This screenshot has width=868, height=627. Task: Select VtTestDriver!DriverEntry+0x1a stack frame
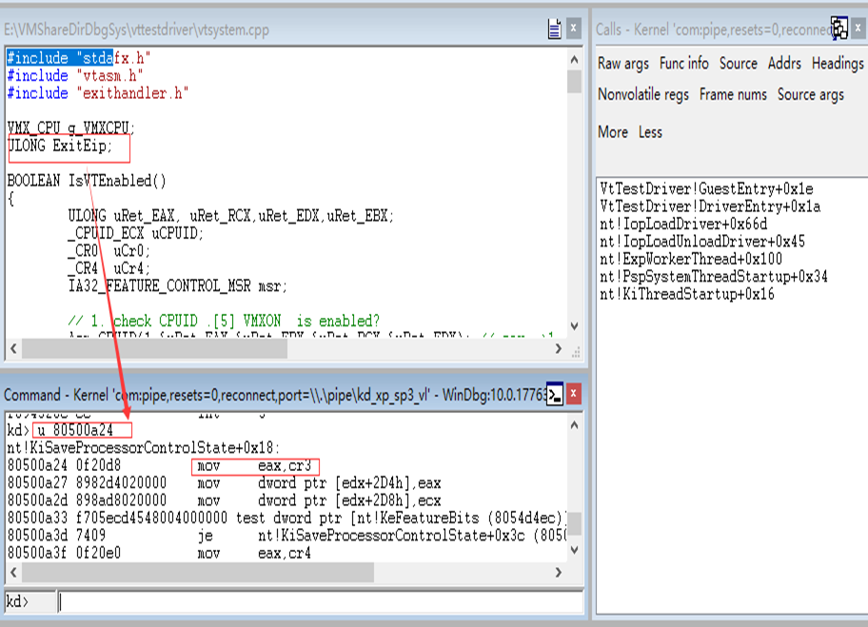click(x=710, y=206)
